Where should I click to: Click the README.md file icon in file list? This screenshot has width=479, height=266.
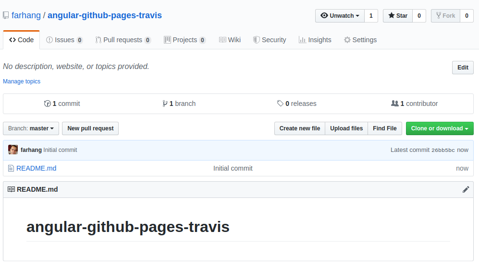click(11, 168)
